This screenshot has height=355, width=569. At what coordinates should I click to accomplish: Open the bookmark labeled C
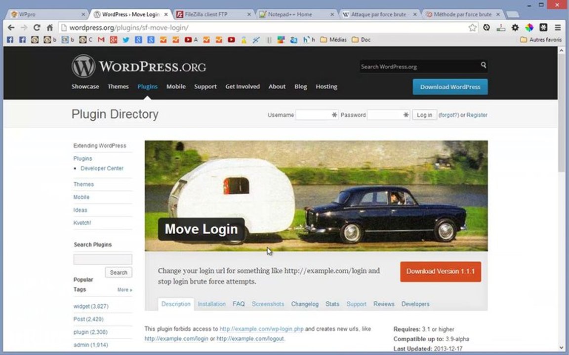click(x=85, y=40)
